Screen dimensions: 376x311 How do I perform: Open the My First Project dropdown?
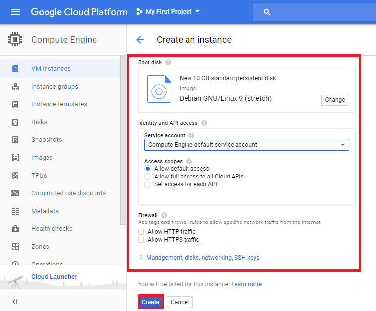pos(172,12)
